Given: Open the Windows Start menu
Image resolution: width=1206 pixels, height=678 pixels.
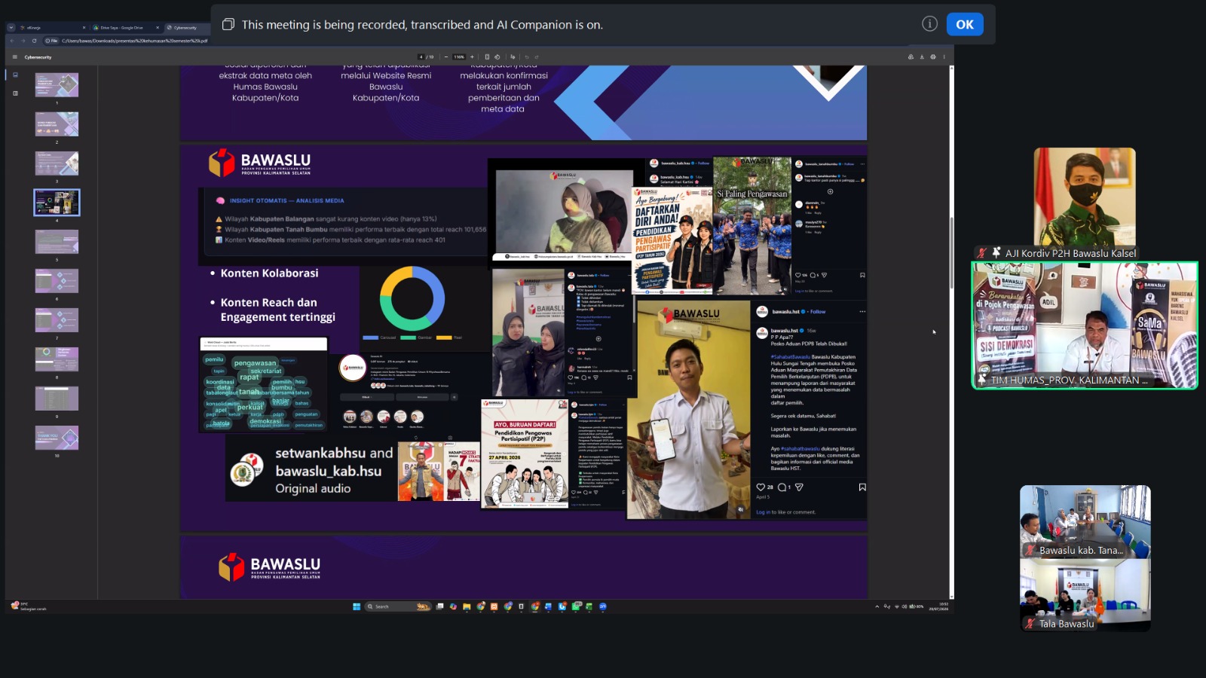Looking at the screenshot, I should click(357, 606).
